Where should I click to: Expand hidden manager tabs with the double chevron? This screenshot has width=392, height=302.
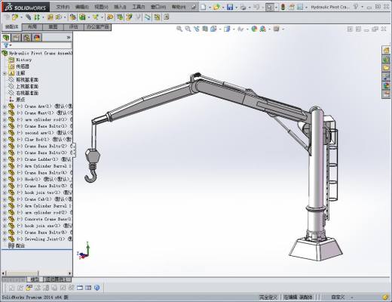[x=69, y=38]
